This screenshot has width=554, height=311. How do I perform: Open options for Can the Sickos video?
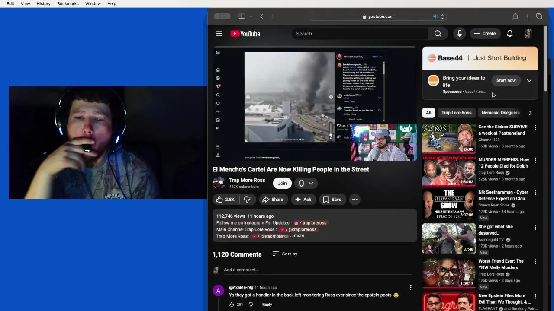535,127
